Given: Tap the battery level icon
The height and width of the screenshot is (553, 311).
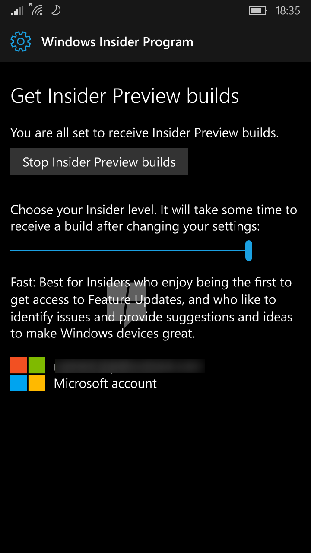Looking at the screenshot, I should [x=258, y=10].
